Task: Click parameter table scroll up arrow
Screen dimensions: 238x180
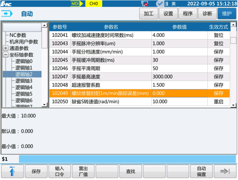Action: click(233, 24)
